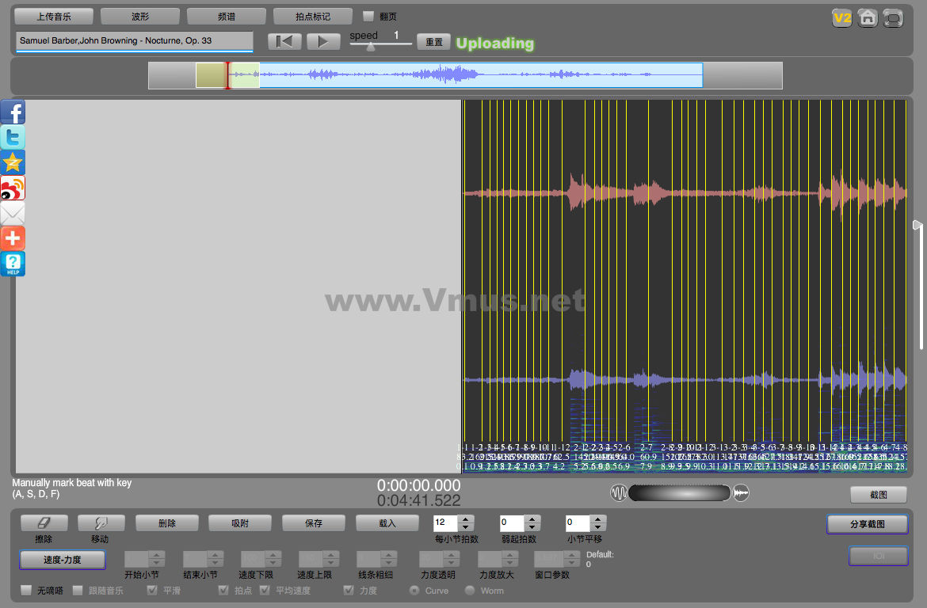
Task: Select the move (移动) tool
Action: tap(101, 523)
